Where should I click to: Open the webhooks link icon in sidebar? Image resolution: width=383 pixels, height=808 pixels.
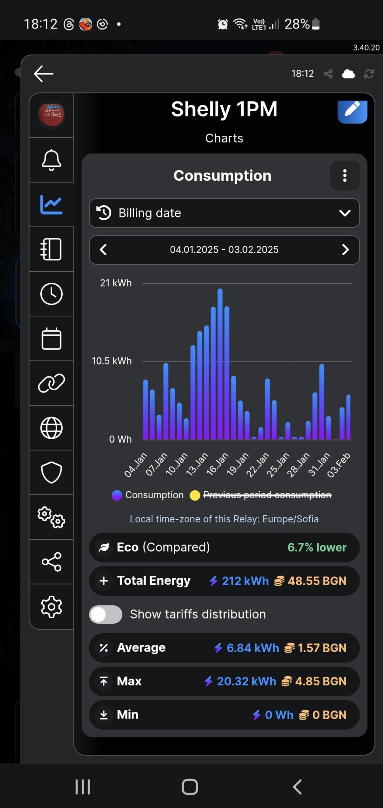click(x=51, y=383)
